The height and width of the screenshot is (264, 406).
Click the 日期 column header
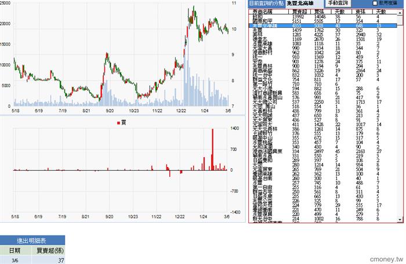click(x=15, y=251)
